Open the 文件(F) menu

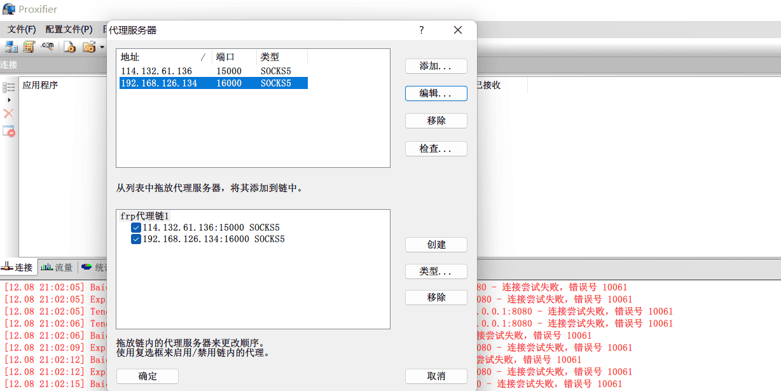click(22, 29)
